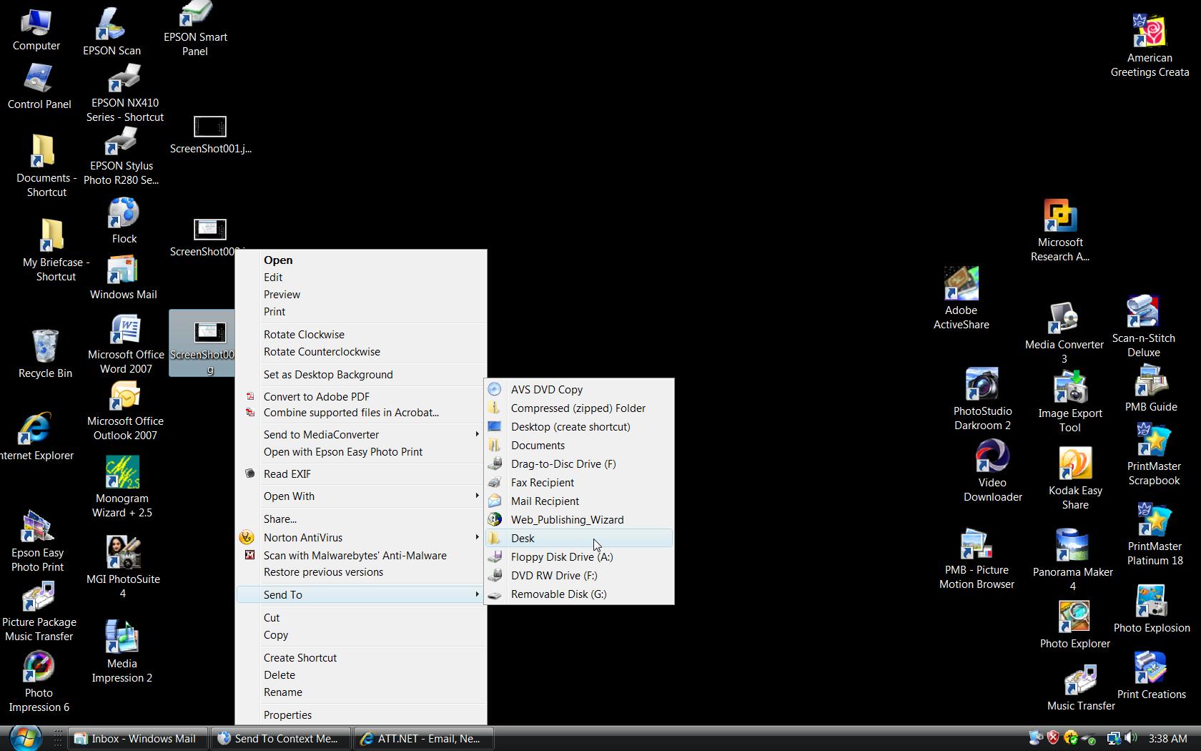
Task: Switch to Inbox - Windows Mail taskbar button
Action: [x=137, y=739]
